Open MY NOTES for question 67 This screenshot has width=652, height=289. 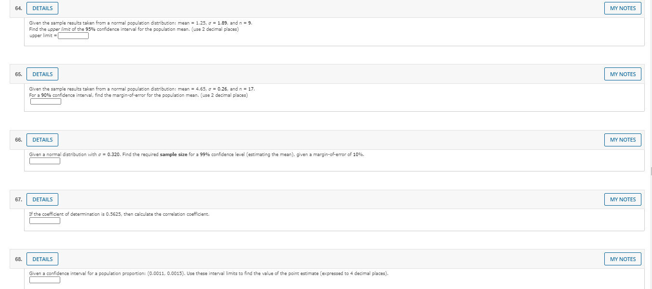[623, 199]
